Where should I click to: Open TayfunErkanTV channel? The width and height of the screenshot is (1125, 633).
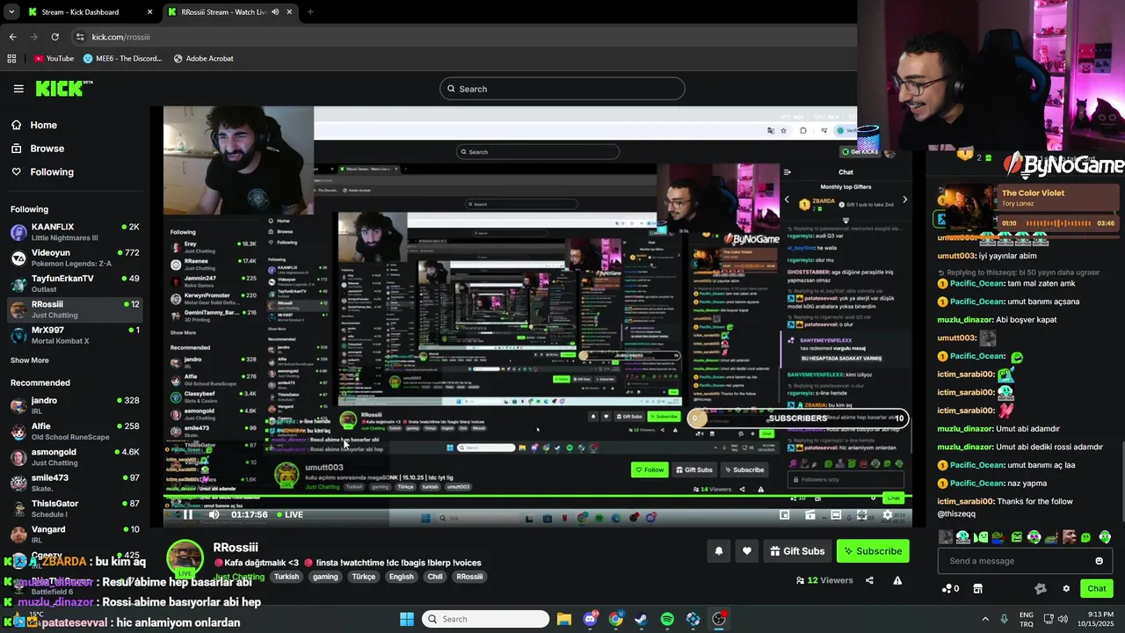(75, 283)
